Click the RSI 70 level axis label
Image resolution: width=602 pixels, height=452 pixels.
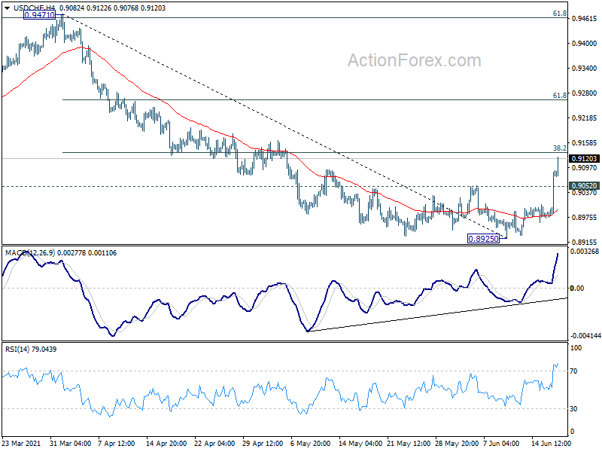pyautogui.click(x=577, y=371)
